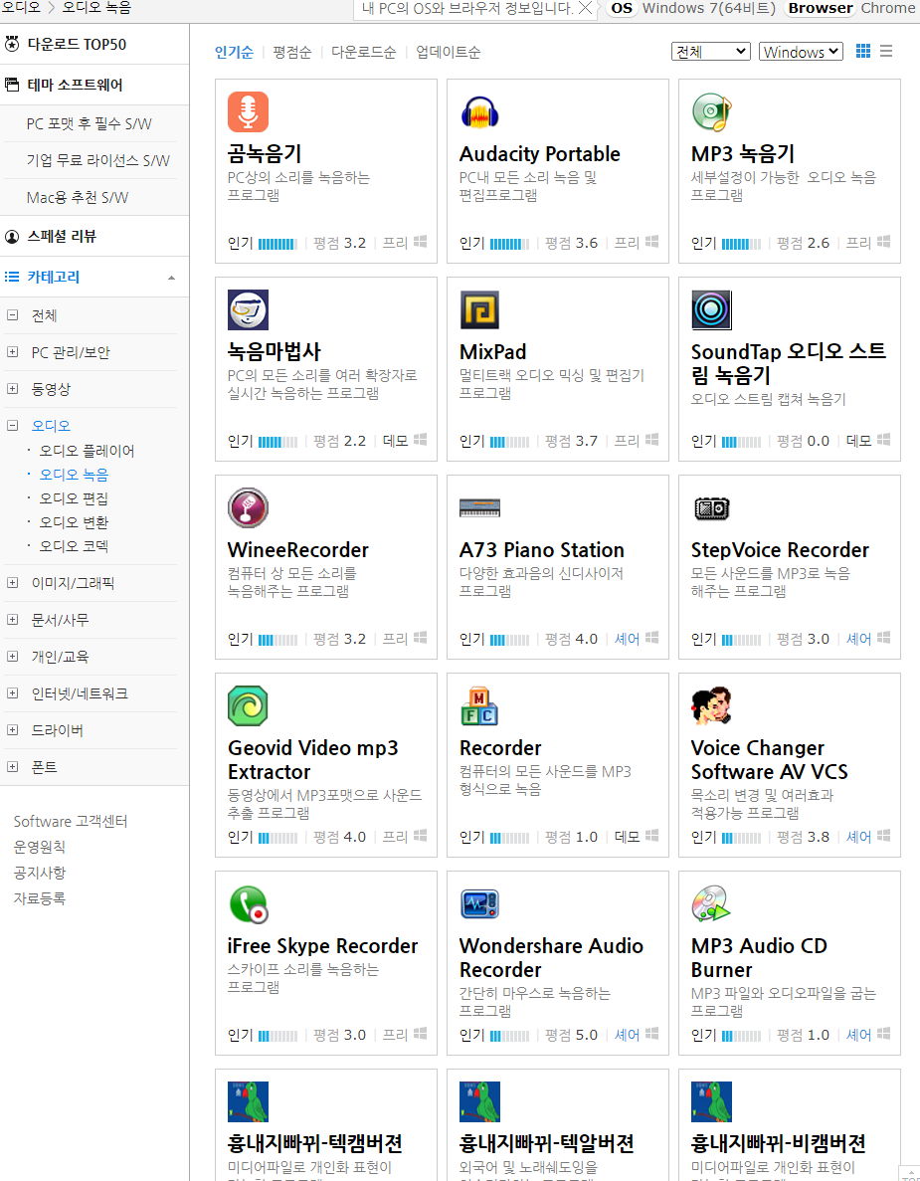Open 기업 무료 라이선스 S/W link

(97, 160)
